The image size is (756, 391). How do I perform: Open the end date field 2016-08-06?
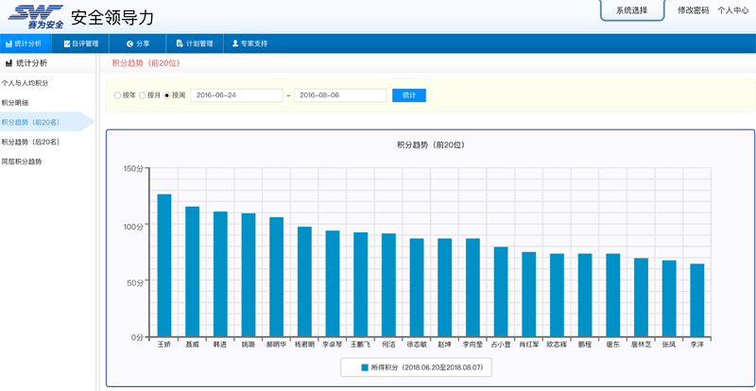[x=340, y=95]
